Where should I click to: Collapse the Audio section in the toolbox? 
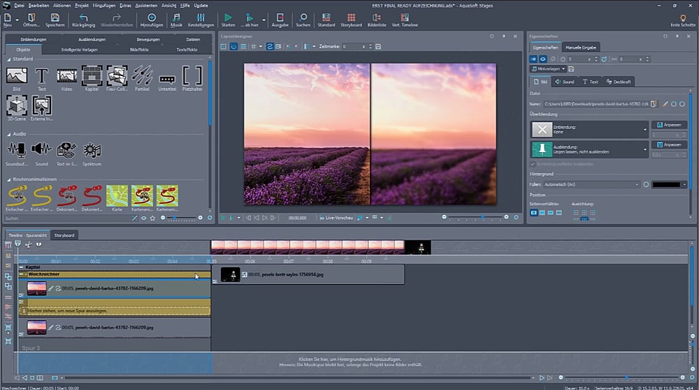pyautogui.click(x=8, y=133)
